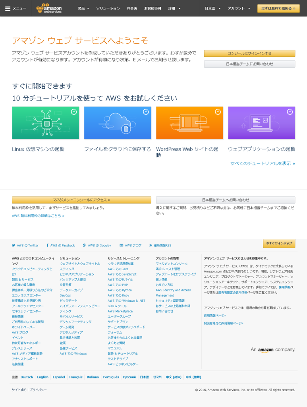
Task: Click AWS での Python link
Action: tap(120, 290)
